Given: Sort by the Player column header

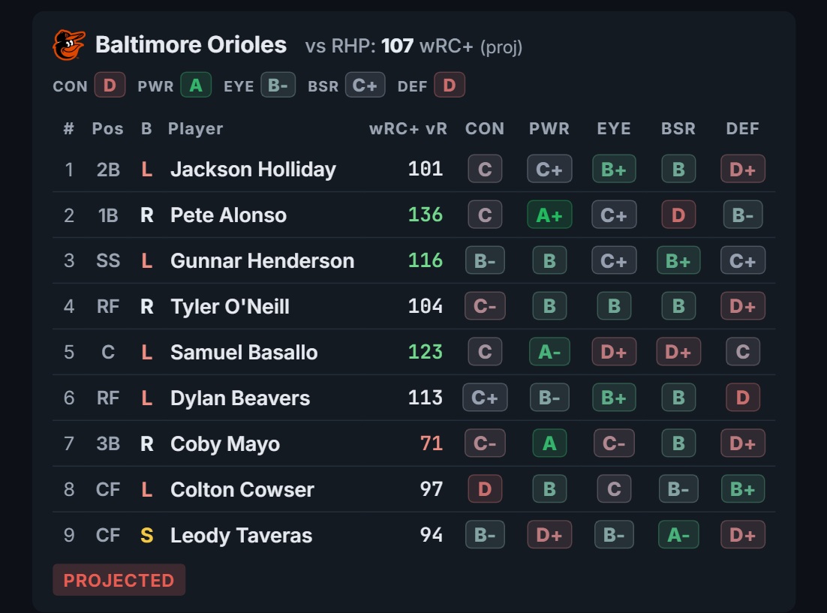Looking at the screenshot, I should point(195,129).
